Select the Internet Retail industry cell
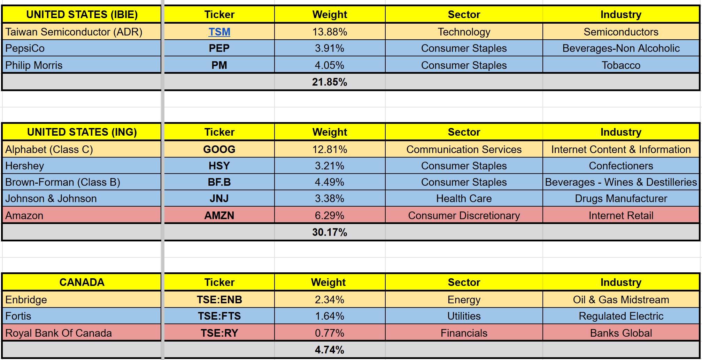The image size is (702, 360). coord(621,216)
